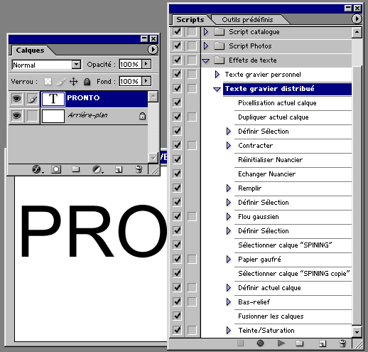Create a new layer set folder in Calques
This screenshot has height=352, width=368.
(76, 169)
